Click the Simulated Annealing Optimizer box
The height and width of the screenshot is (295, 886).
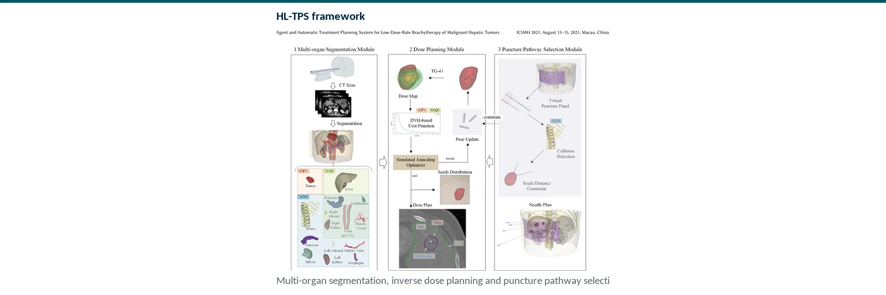[415, 162]
